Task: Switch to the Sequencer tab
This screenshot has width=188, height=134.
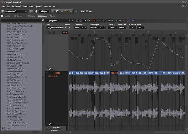Action: click(x=43, y=16)
